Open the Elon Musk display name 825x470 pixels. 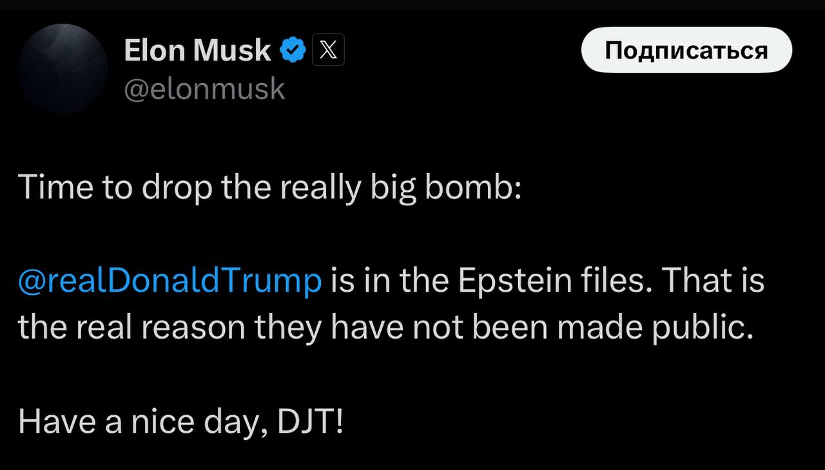coord(197,50)
